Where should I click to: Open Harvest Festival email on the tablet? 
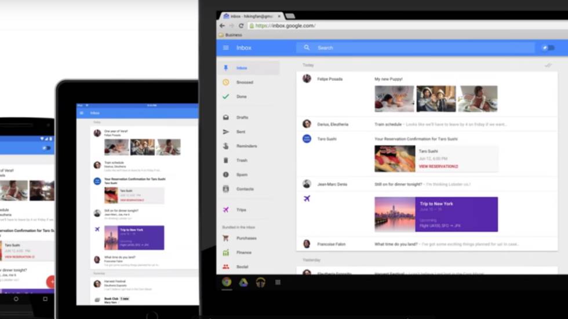(x=144, y=285)
